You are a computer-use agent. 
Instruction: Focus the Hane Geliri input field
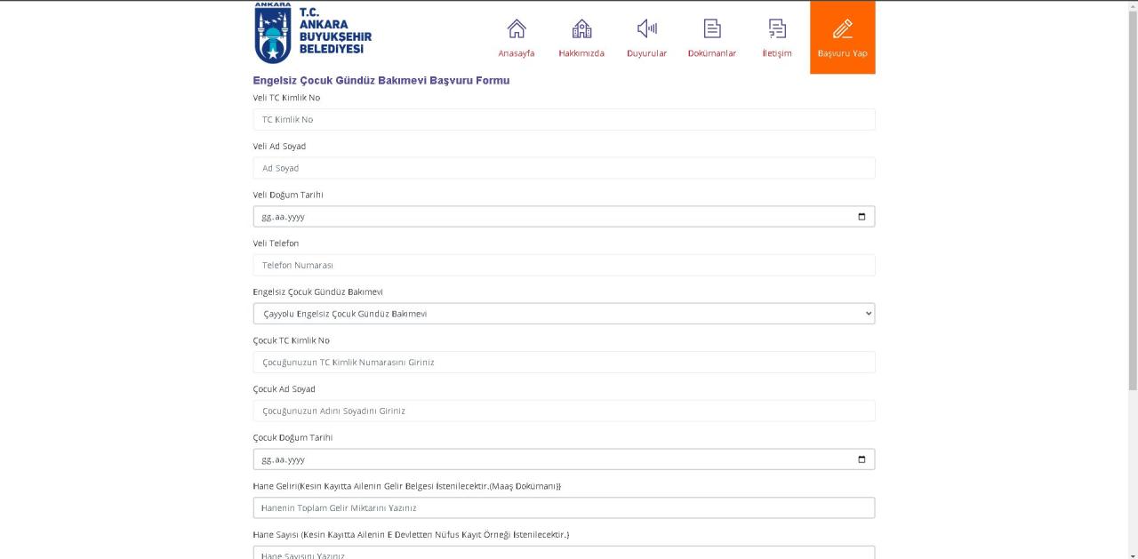coord(564,508)
